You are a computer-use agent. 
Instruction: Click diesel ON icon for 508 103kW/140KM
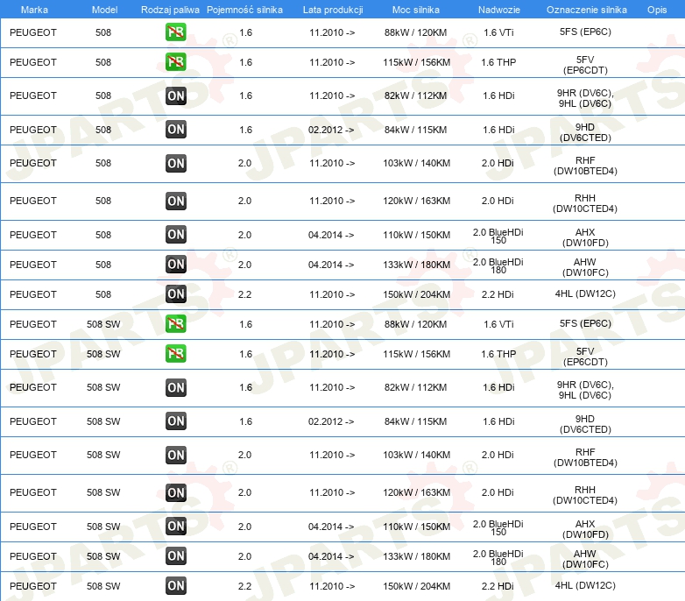click(x=175, y=163)
